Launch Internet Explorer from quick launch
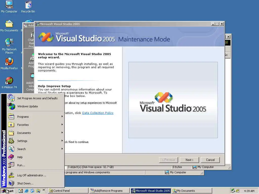The width and height of the screenshot is (259, 194). [x=26, y=191]
